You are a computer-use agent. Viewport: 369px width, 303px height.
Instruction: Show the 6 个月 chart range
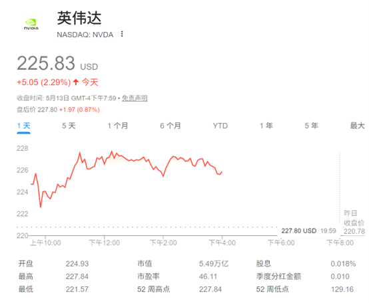tap(171, 126)
